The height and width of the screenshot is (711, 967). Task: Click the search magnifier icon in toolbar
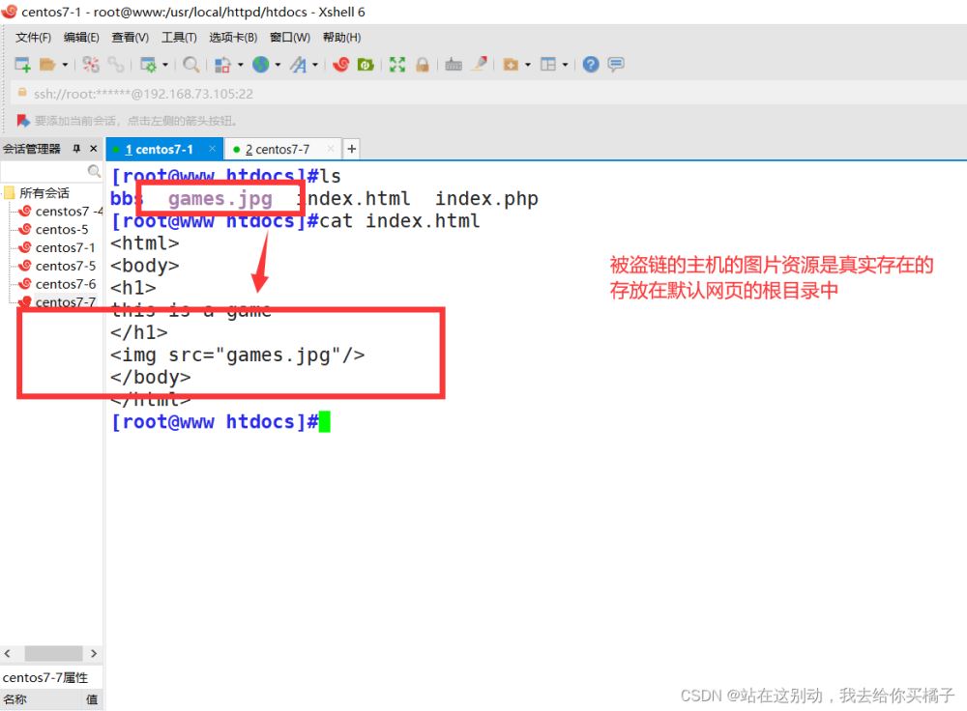click(x=191, y=65)
